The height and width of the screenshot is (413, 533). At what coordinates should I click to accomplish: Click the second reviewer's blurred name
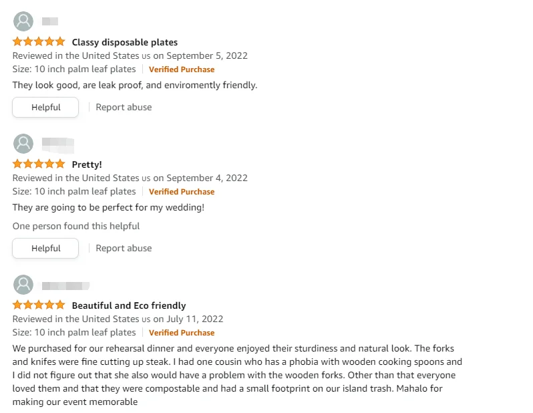(x=57, y=144)
